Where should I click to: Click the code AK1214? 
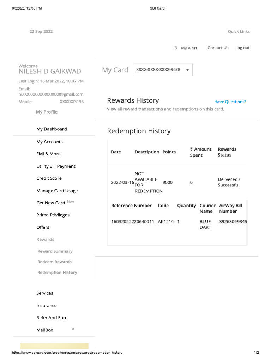point(166,221)
